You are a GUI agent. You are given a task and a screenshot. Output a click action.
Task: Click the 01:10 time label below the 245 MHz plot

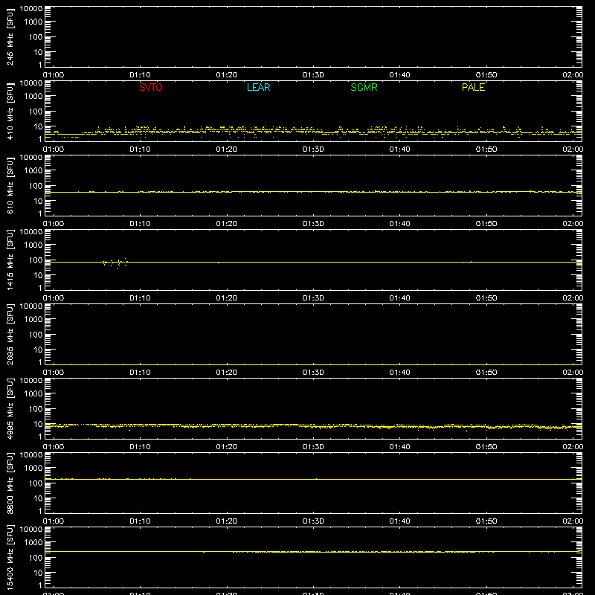pos(140,75)
